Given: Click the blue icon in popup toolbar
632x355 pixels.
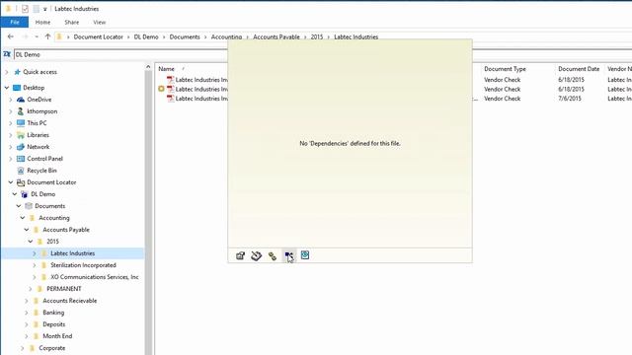Looking at the screenshot, I should click(x=305, y=254).
